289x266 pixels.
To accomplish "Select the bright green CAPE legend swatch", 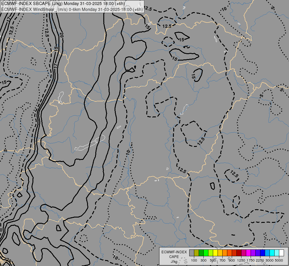I will pyautogui.click(x=206, y=253).
